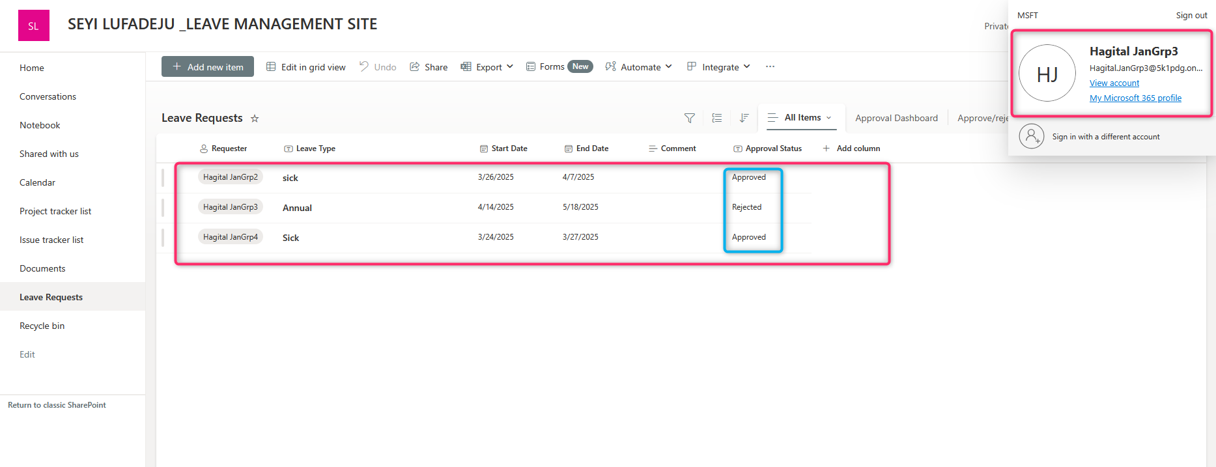
Task: Open the Sick item for JanGrp4
Action: click(x=291, y=238)
